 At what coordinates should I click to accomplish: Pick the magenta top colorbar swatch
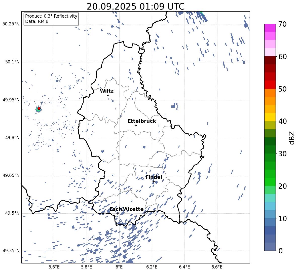[270, 28]
